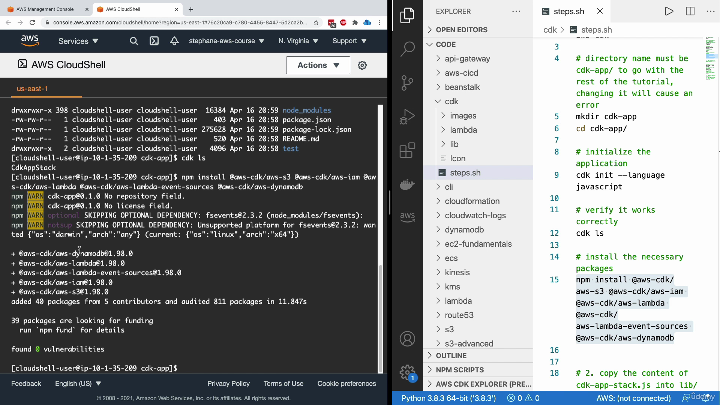
Task: Split the editor to the right
Action: (x=690, y=11)
